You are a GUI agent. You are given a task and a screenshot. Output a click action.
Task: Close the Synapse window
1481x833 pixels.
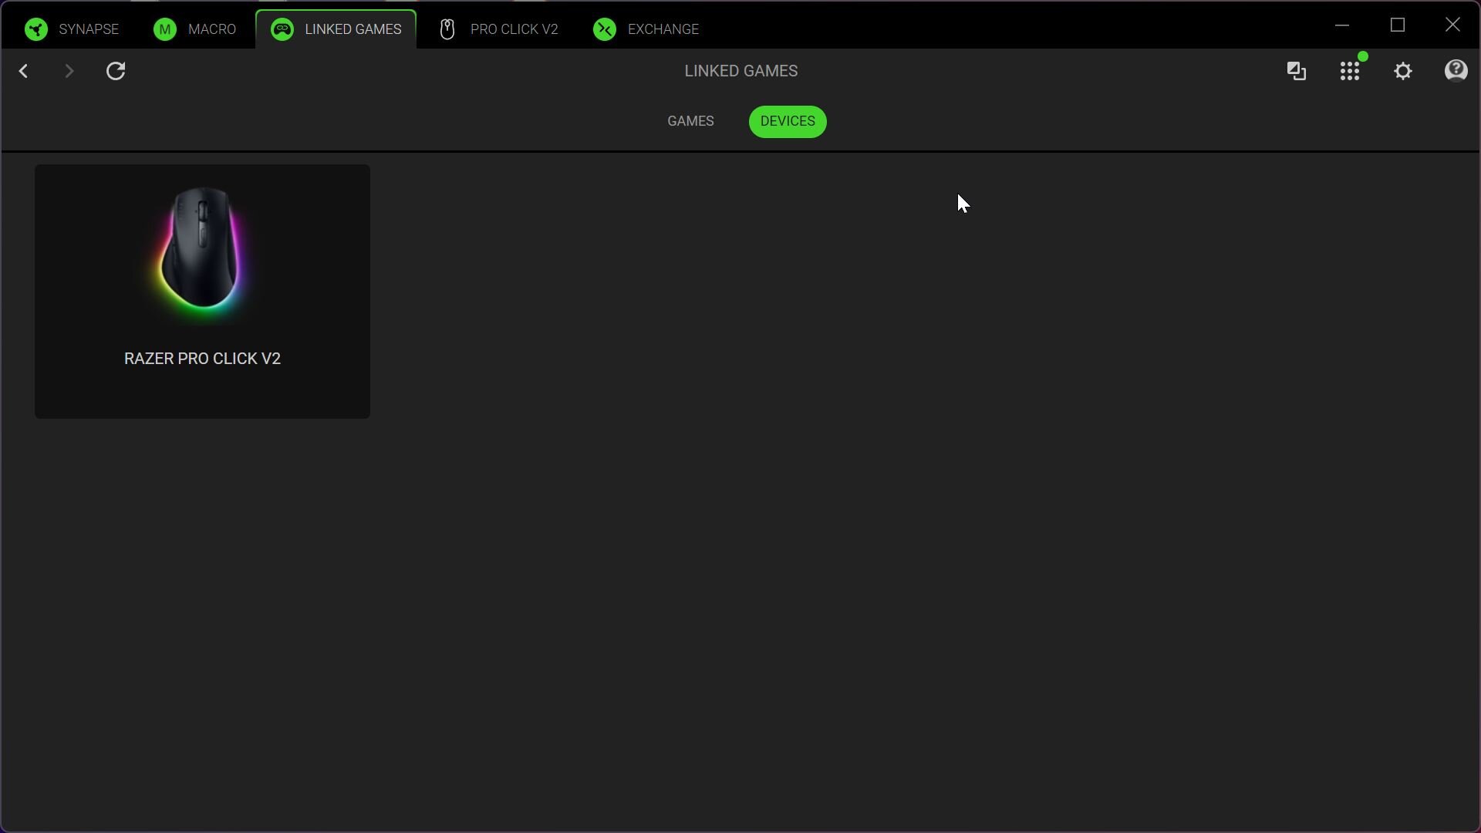tap(1452, 25)
